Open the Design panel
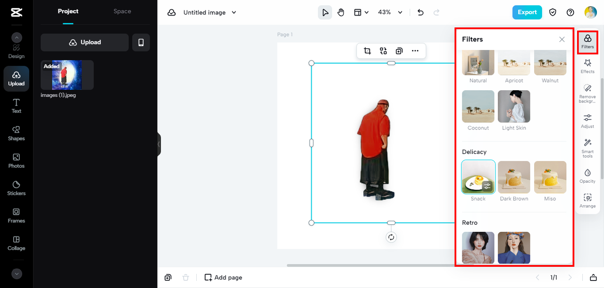The width and height of the screenshot is (604, 288). coord(16,51)
